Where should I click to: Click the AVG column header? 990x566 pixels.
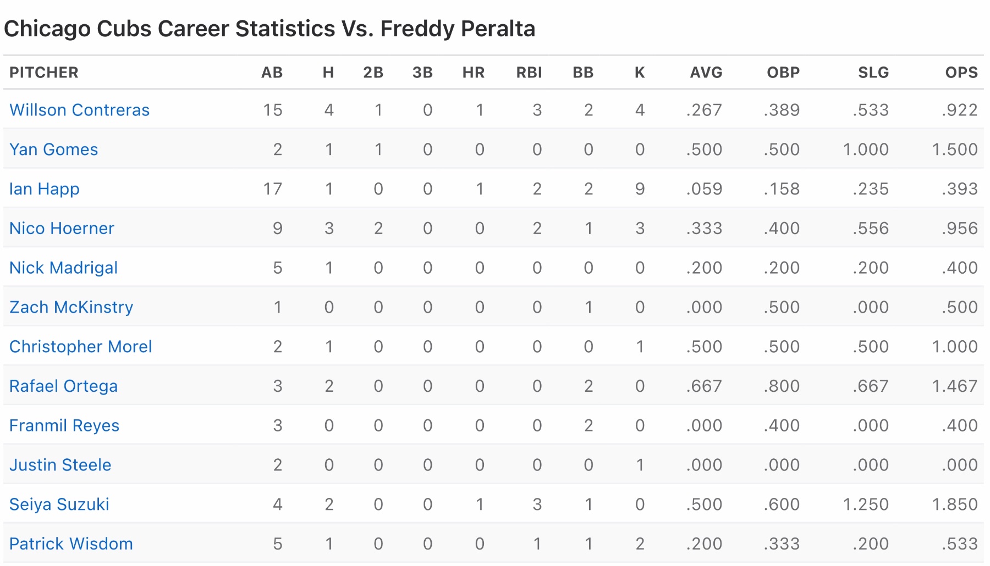coord(706,73)
